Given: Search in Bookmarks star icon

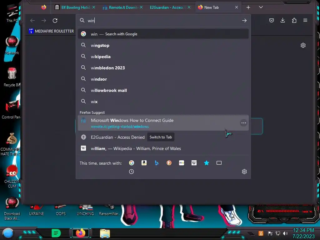Looking at the screenshot, I should tap(207, 163).
